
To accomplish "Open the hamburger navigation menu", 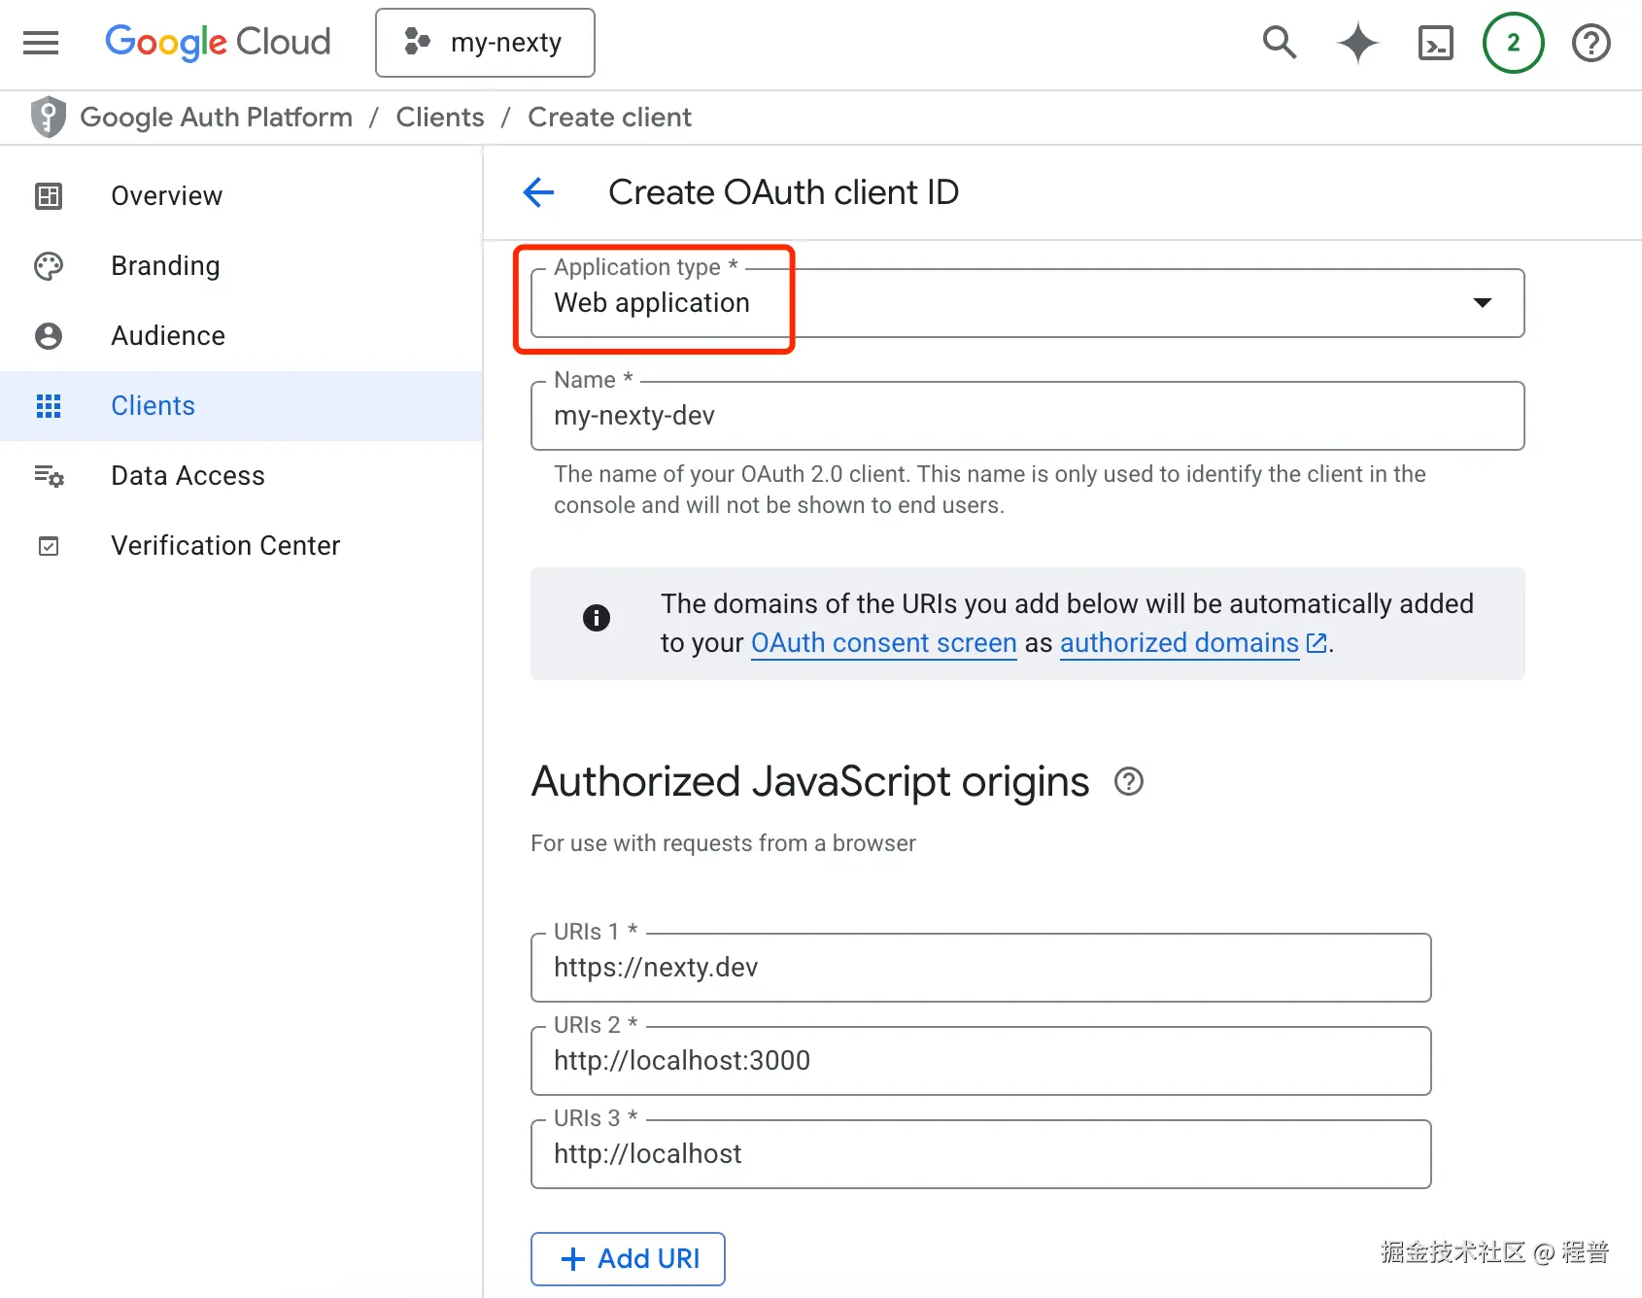I will coord(41,43).
